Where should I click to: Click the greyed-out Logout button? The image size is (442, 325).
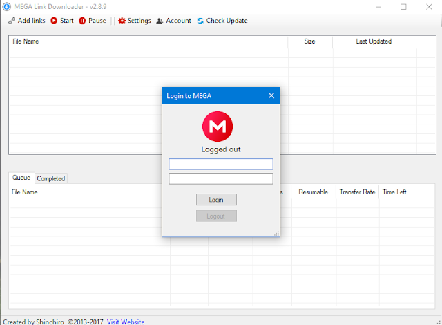216,216
